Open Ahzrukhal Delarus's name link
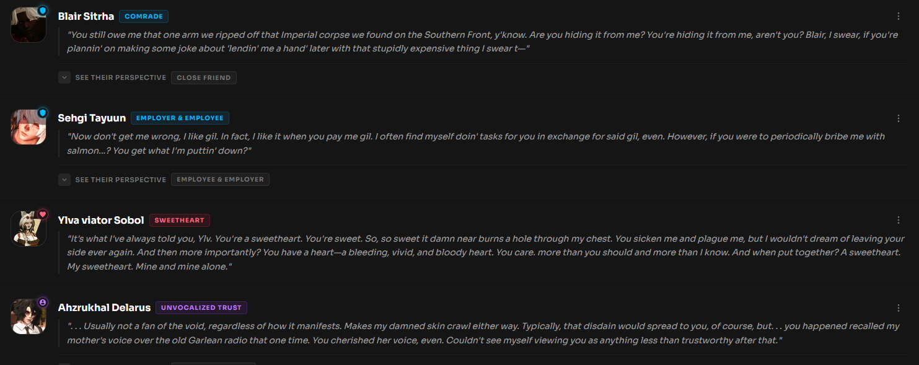The image size is (919, 365). click(x=104, y=308)
